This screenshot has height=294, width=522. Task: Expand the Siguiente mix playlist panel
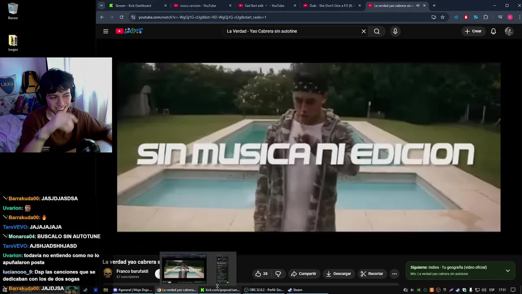[508, 271]
